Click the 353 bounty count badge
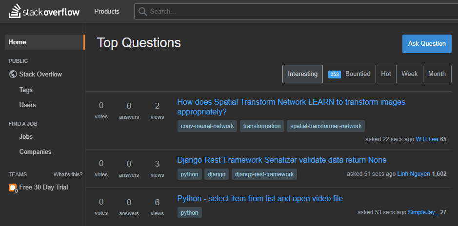 pyautogui.click(x=335, y=74)
